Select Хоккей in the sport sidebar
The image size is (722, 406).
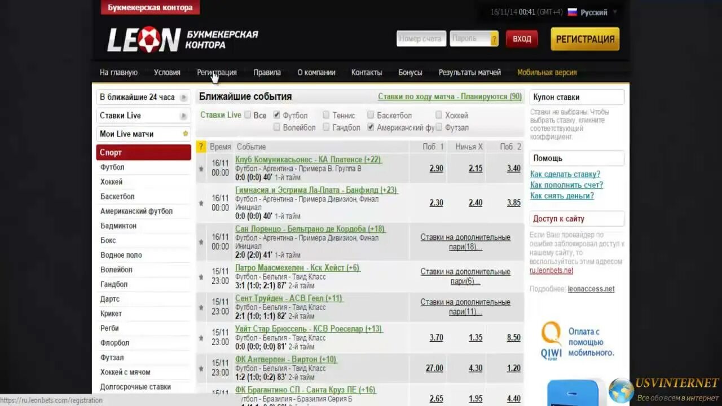pos(111,182)
